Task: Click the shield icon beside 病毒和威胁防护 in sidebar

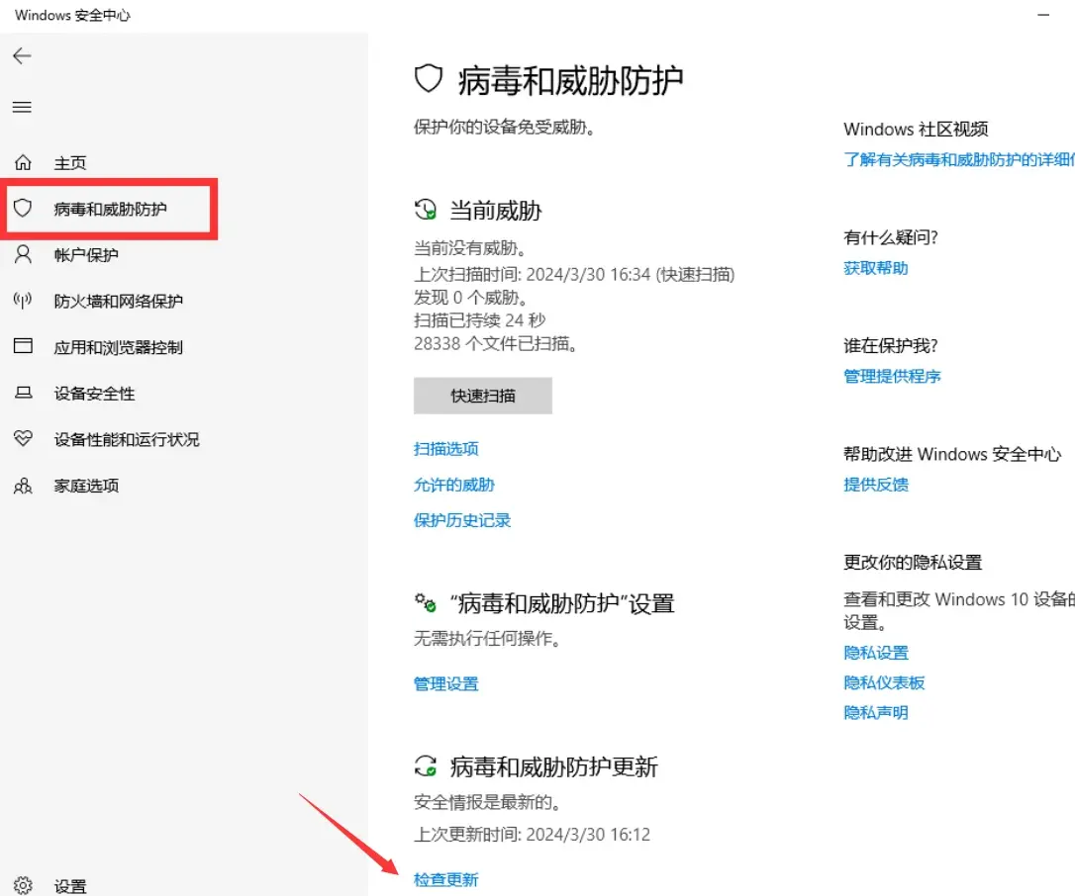Action: (23, 209)
